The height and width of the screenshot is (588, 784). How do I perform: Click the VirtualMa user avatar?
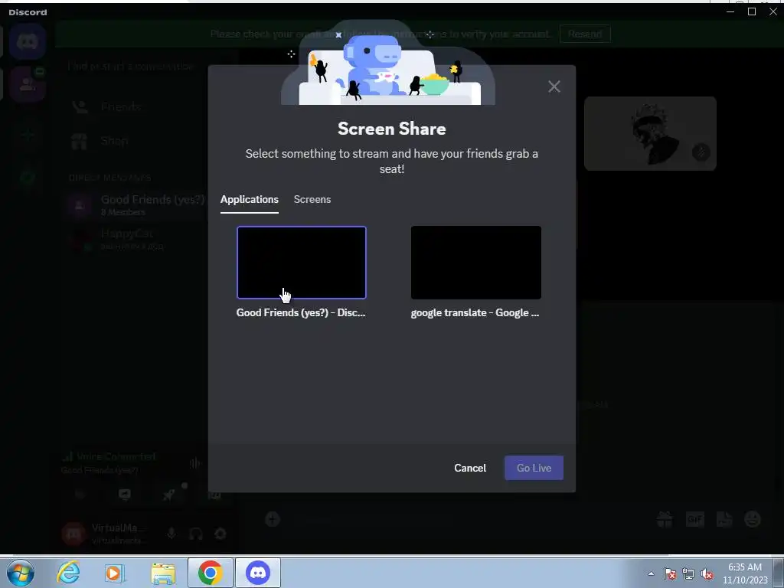tap(73, 534)
